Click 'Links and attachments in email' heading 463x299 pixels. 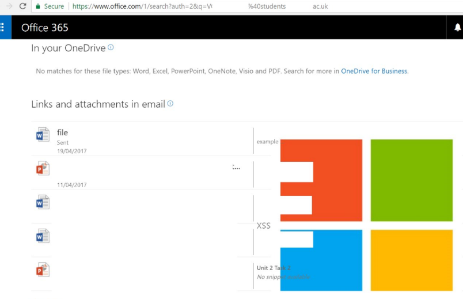[x=98, y=104]
